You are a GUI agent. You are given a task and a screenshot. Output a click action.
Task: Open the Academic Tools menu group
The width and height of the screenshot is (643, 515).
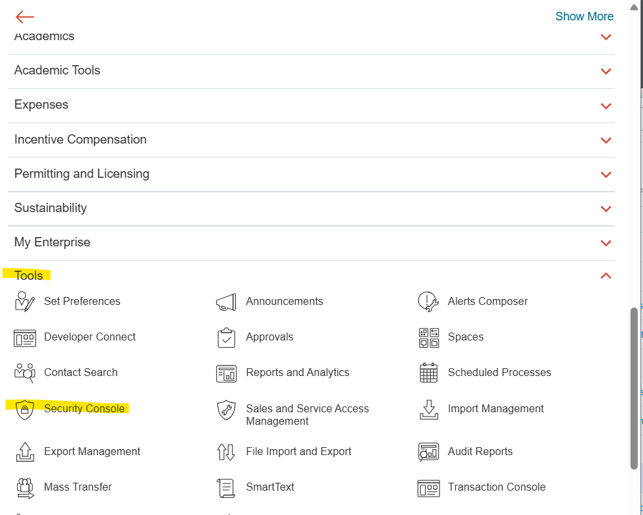tap(57, 70)
